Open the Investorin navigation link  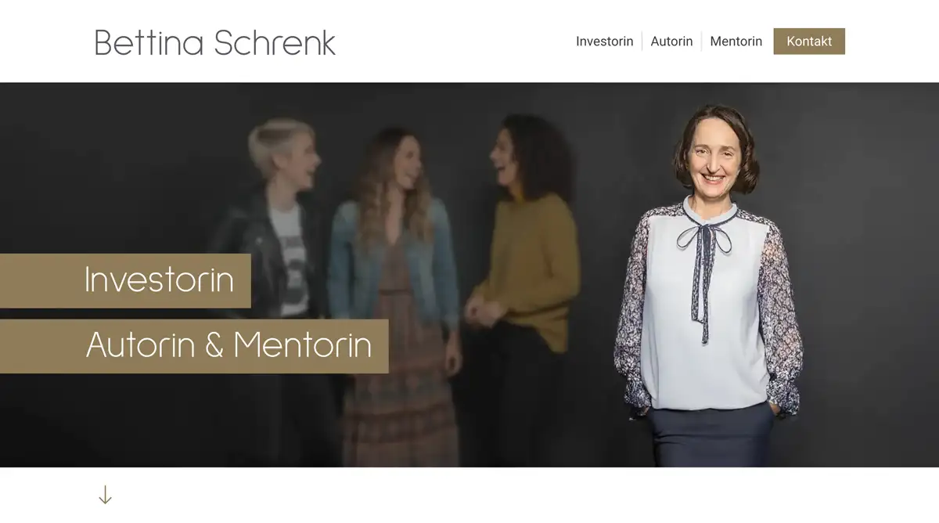click(x=604, y=41)
